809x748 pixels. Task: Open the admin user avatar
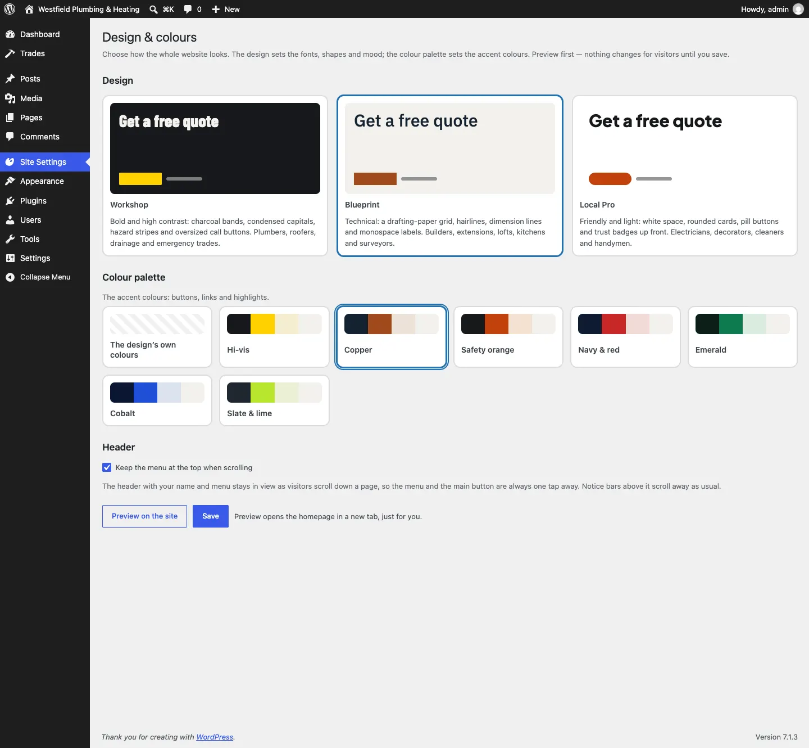click(798, 9)
